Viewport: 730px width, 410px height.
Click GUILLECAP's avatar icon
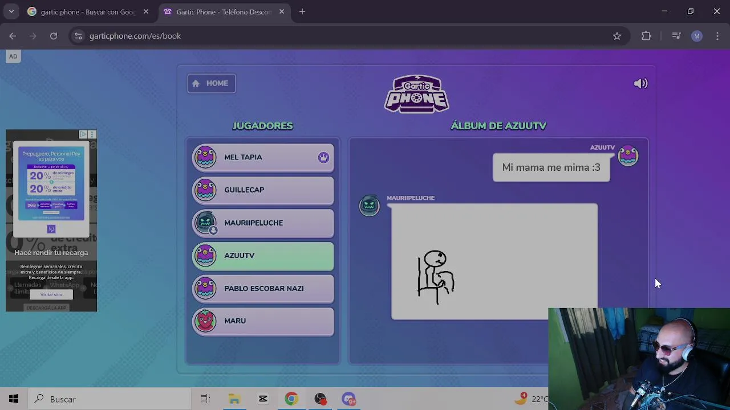tap(205, 190)
